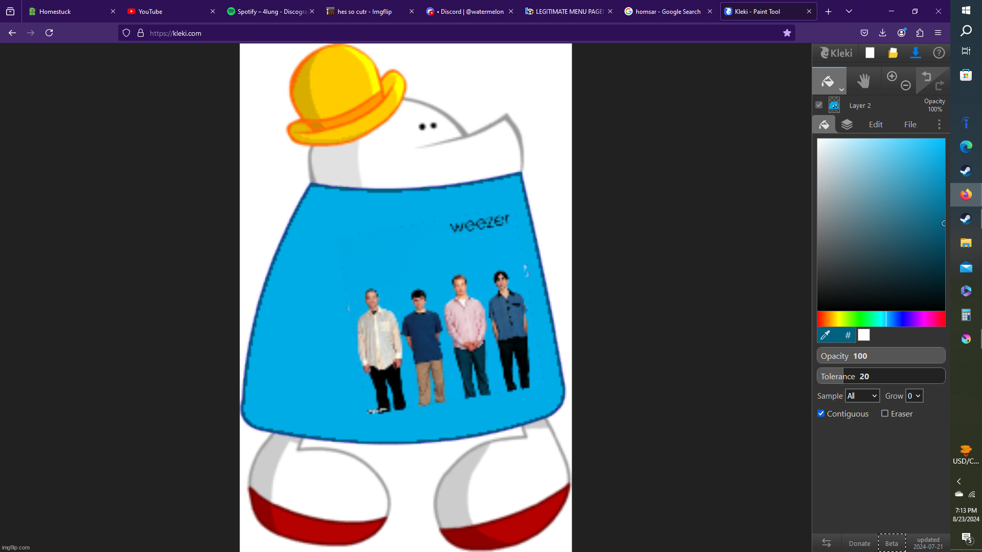
Task: Reload the Kleki page
Action: point(49,33)
